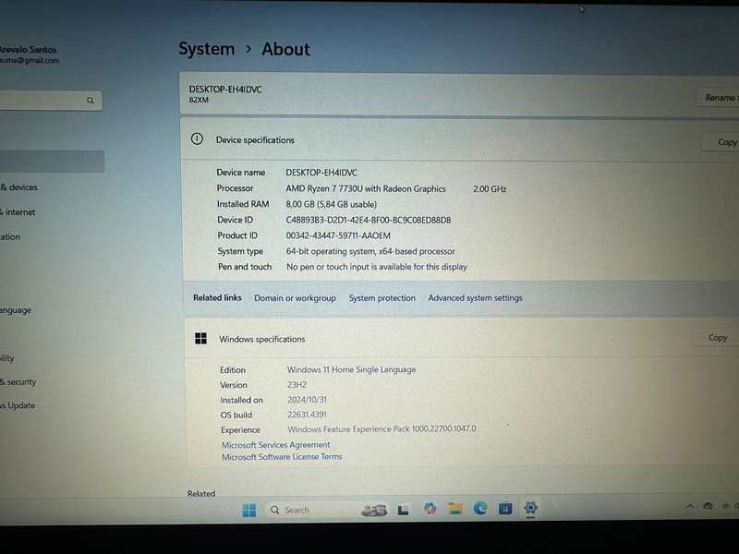Click the Windows logo beside Windows specifications
Viewport: 739px width, 554px height.
click(x=200, y=338)
